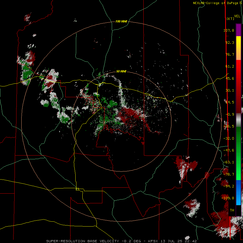Click the -109.8 velocity scale value
This screenshot has height=243, width=243.
228,198
